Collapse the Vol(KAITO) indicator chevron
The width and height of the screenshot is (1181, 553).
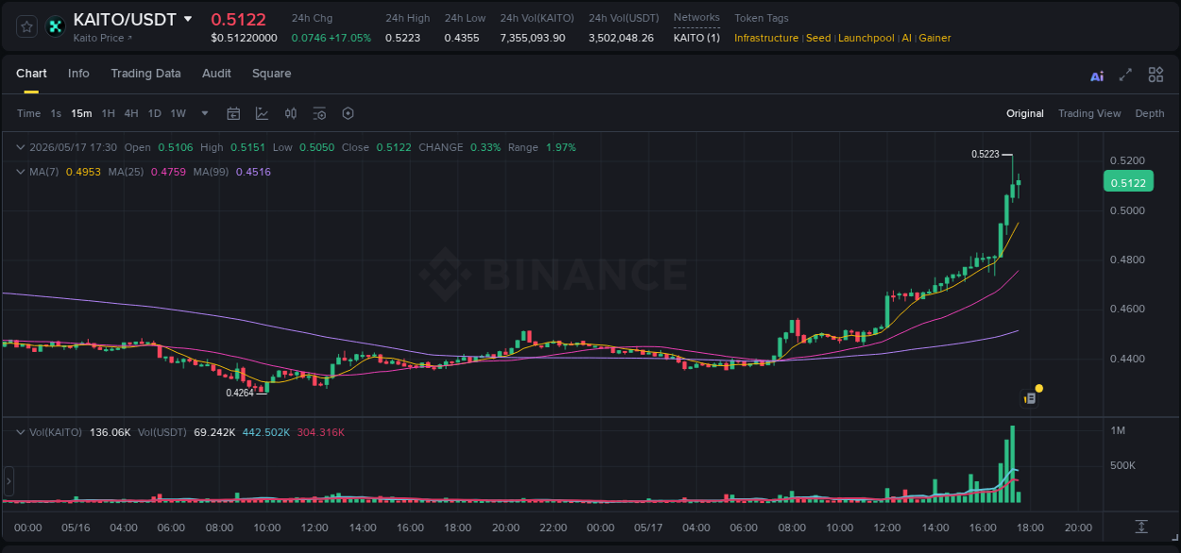click(x=20, y=431)
